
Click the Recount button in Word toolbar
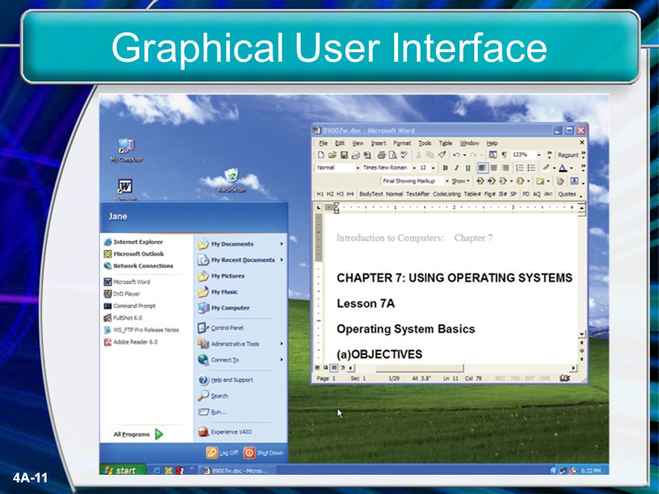(568, 155)
